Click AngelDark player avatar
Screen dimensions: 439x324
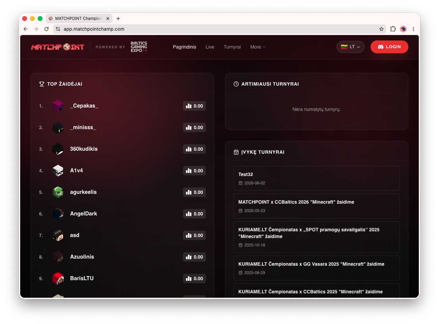58,214
